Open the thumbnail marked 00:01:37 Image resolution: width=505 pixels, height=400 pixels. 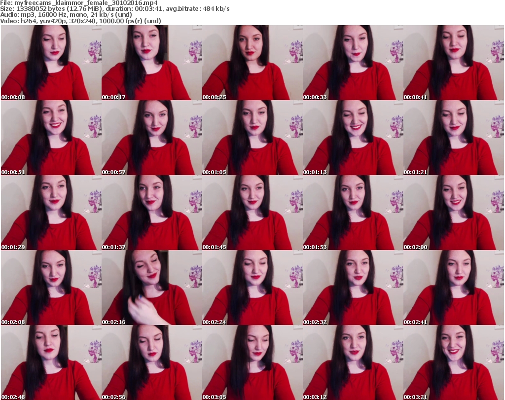151,213
